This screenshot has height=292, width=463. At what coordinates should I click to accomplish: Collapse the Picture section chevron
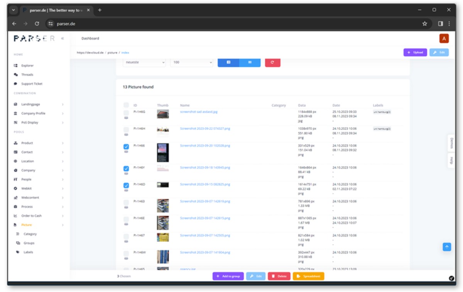click(x=63, y=225)
